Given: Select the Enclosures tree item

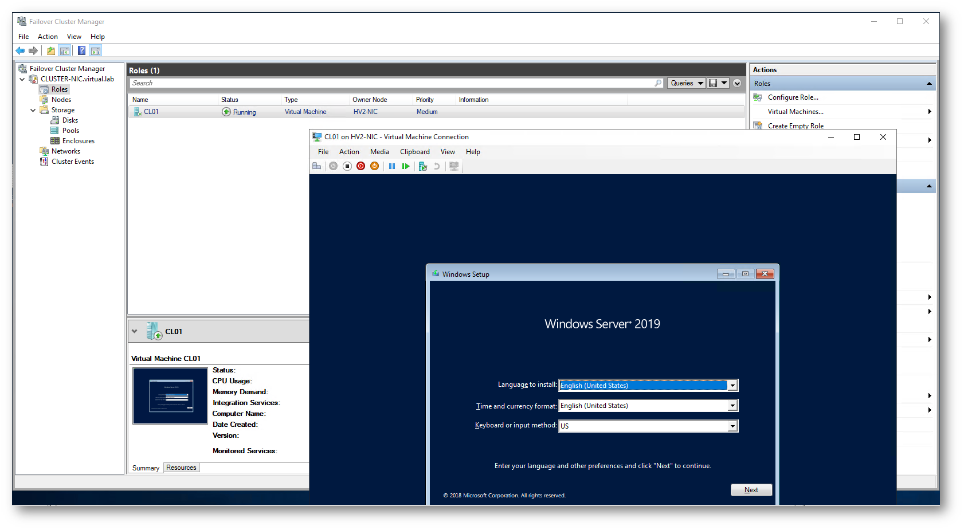Looking at the screenshot, I should 79,141.
